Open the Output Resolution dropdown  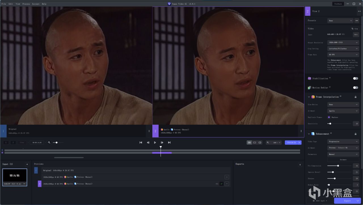(x=343, y=43)
